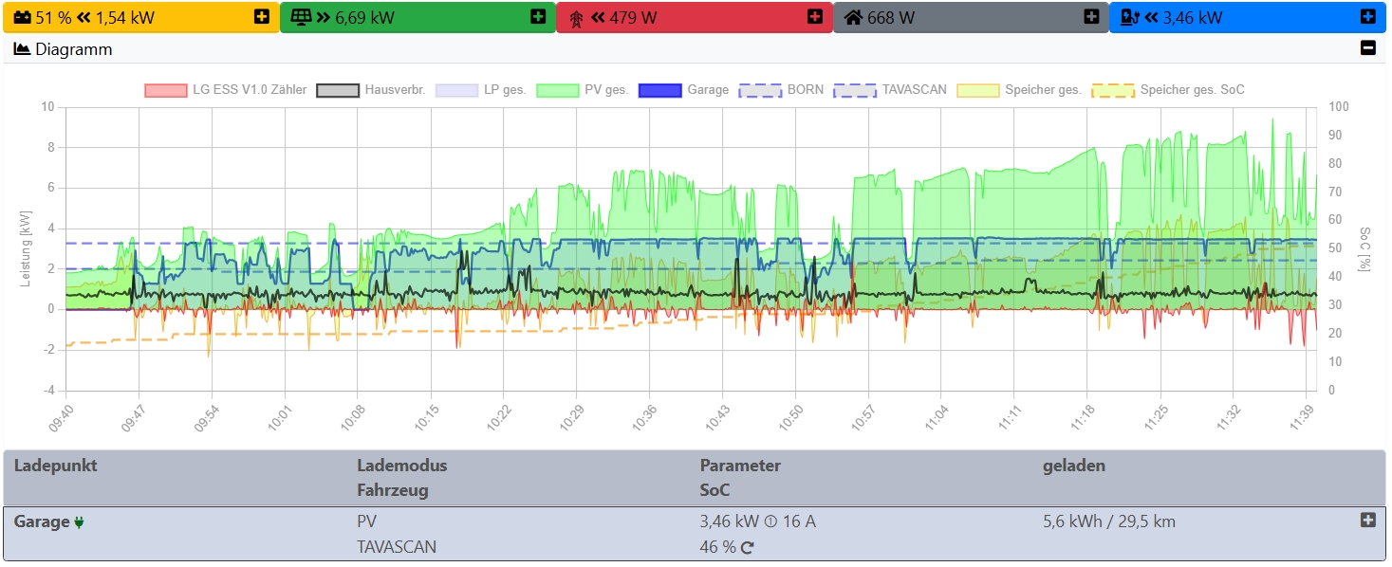Expand the blue charging 3,46 kW card plus
Image resolution: width=1392 pixels, height=567 pixels.
coord(1367,16)
